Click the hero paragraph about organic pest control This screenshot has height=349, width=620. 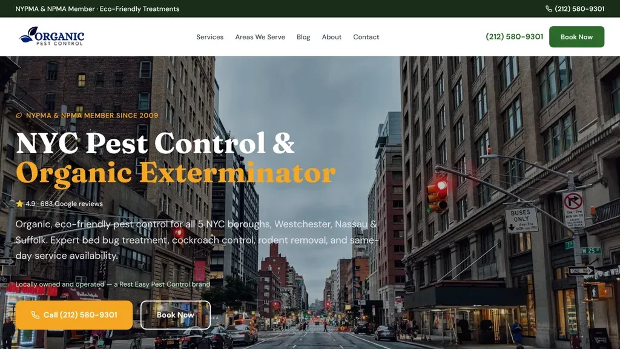point(197,240)
